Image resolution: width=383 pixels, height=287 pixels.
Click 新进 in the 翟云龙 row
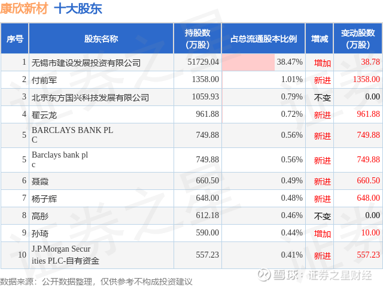[x=322, y=115]
